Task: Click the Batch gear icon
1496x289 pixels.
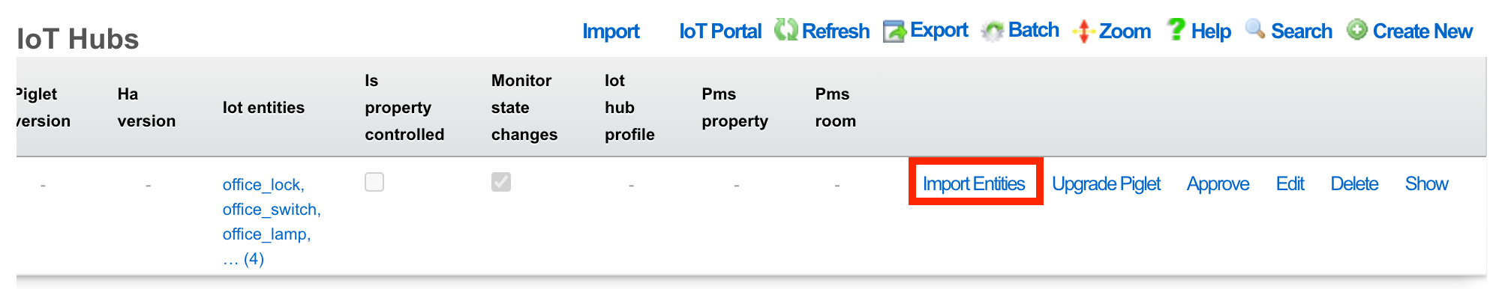Action: point(993,31)
